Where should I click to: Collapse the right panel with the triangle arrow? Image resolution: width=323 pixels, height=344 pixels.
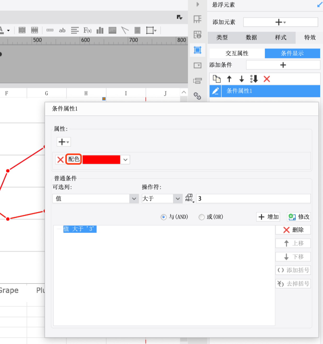[198, 4]
